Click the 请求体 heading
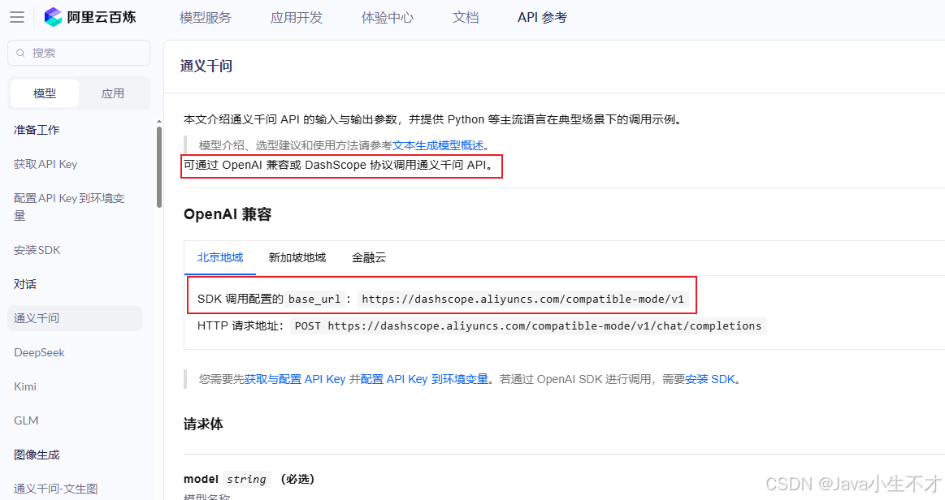Viewport: 945px width, 500px height. click(x=203, y=425)
